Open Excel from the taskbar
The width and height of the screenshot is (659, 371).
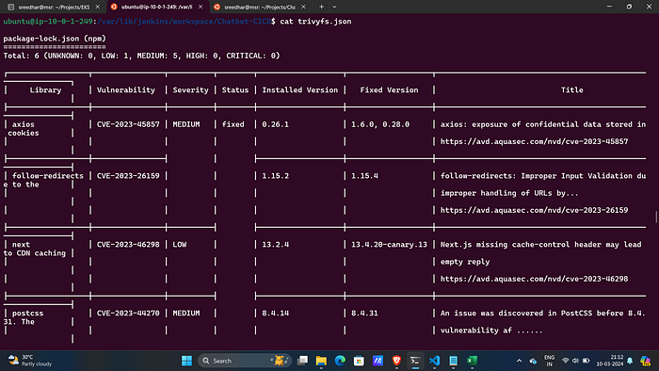coord(472,361)
